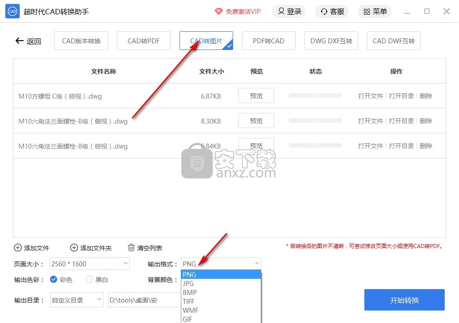Image resolution: width=459 pixels, height=323 pixels.
Task: Click 删除 for 侧视 dwg row
Action: [426, 121]
